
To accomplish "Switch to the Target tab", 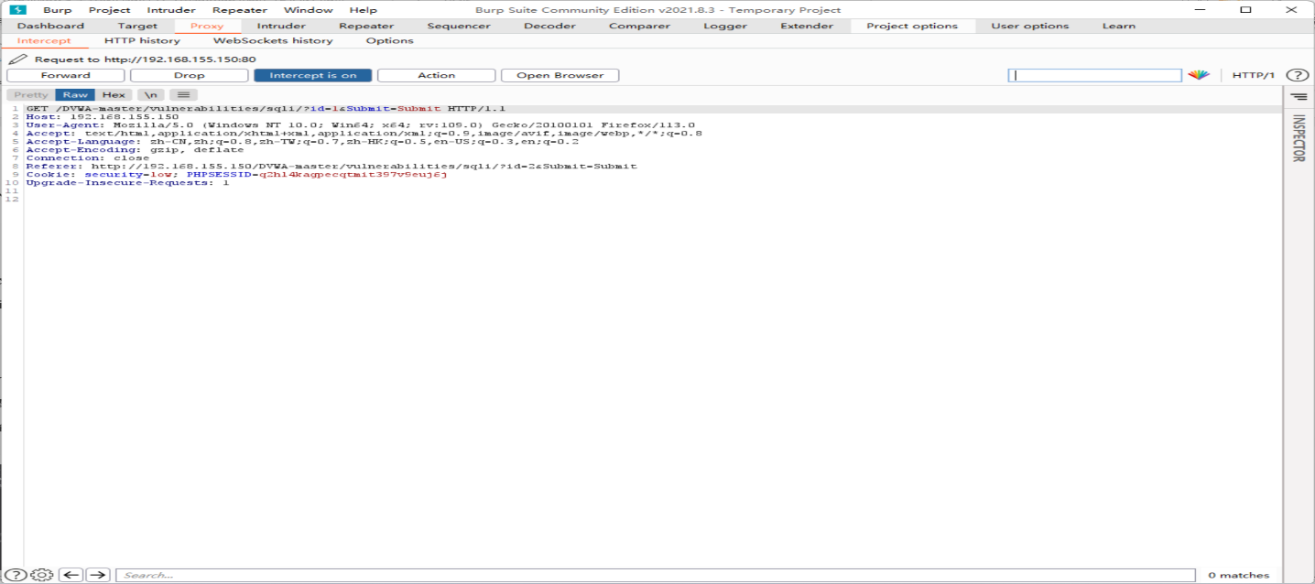I will pos(137,26).
